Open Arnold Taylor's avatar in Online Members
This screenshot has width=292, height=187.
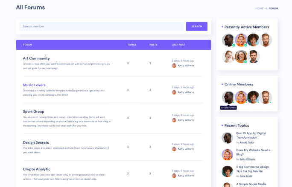228,97
